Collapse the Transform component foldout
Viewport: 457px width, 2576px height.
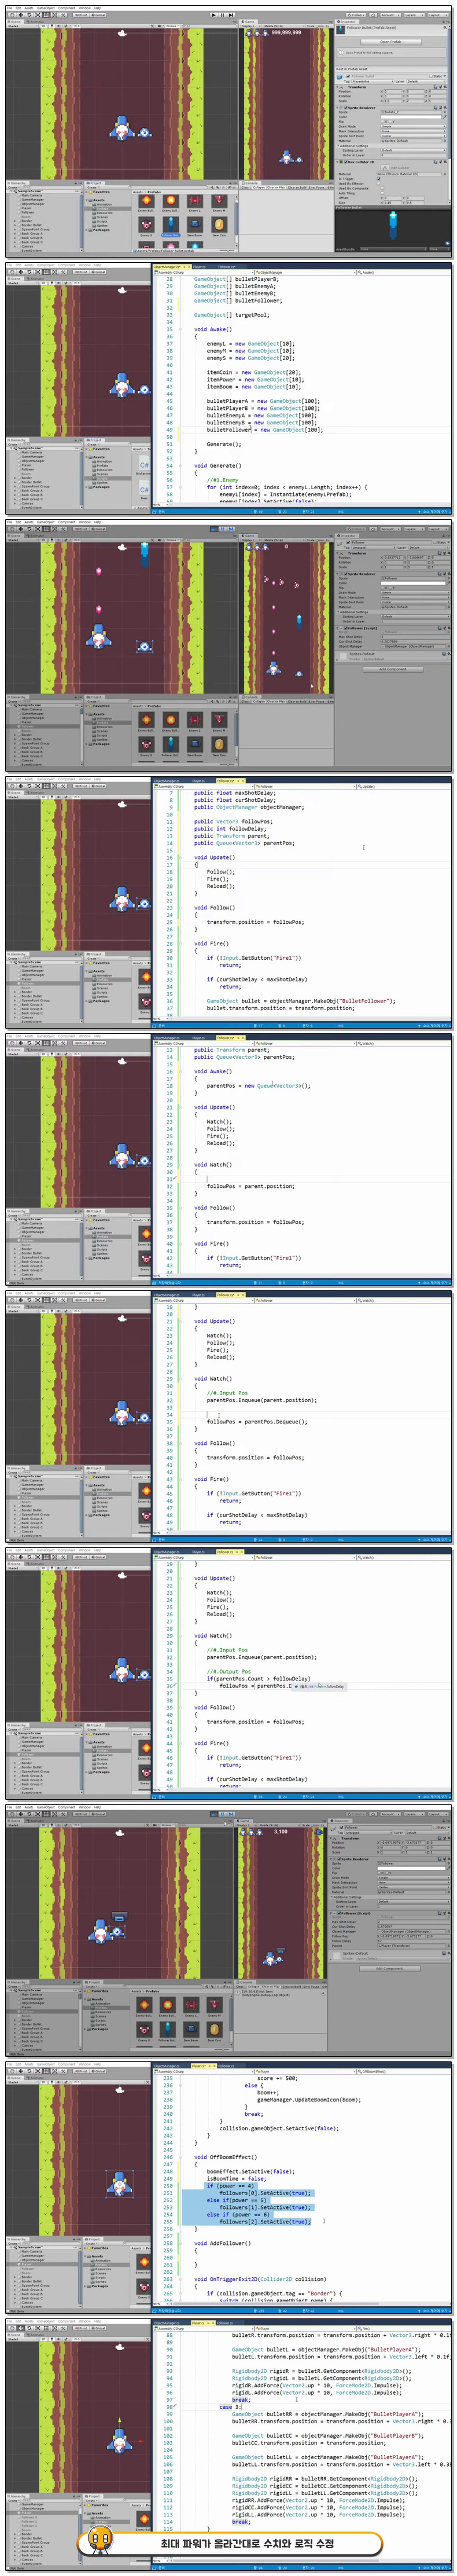pos(339,87)
